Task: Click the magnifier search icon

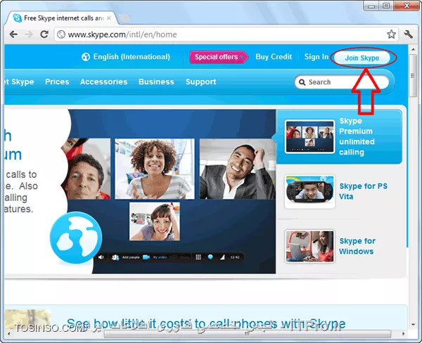Action: [302, 82]
